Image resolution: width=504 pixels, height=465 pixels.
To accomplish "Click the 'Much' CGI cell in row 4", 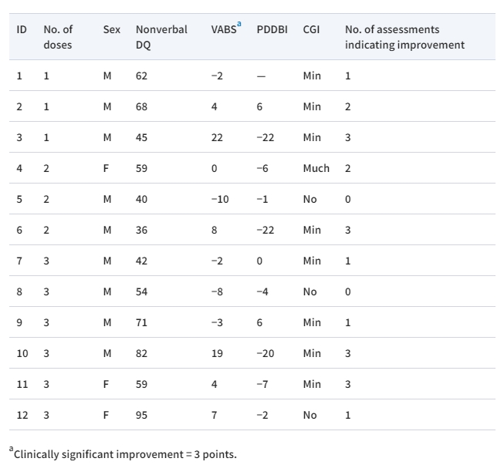I will coord(316,168).
